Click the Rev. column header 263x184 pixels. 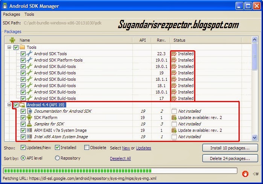(161, 40)
